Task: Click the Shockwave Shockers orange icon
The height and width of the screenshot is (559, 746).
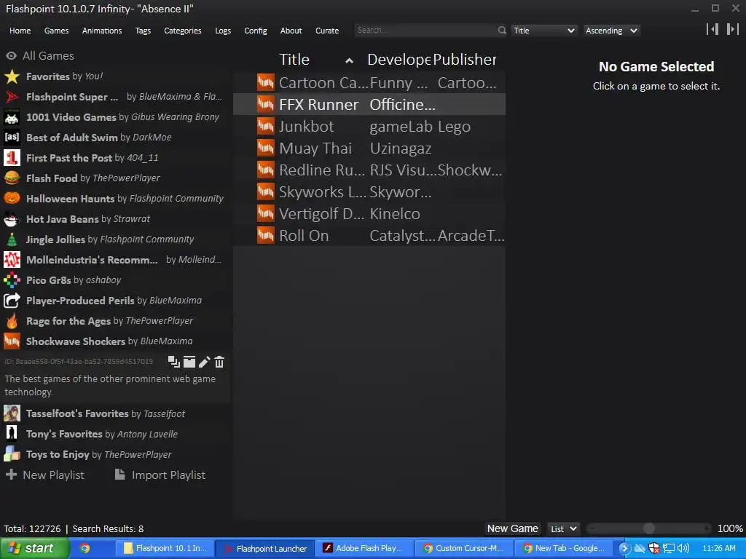Action: 12,341
